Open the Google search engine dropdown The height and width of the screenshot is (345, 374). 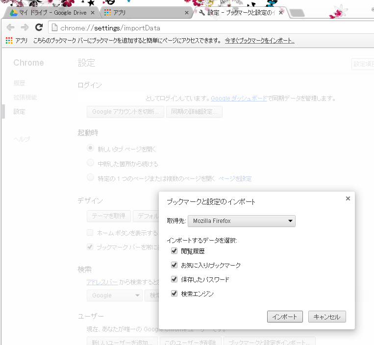(x=115, y=296)
